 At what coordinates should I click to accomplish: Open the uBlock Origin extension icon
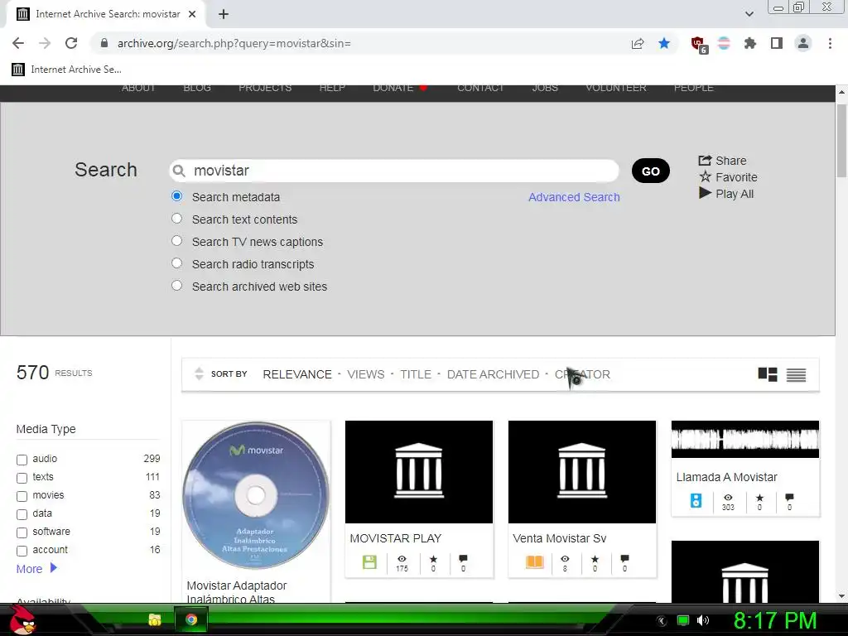[699, 45]
